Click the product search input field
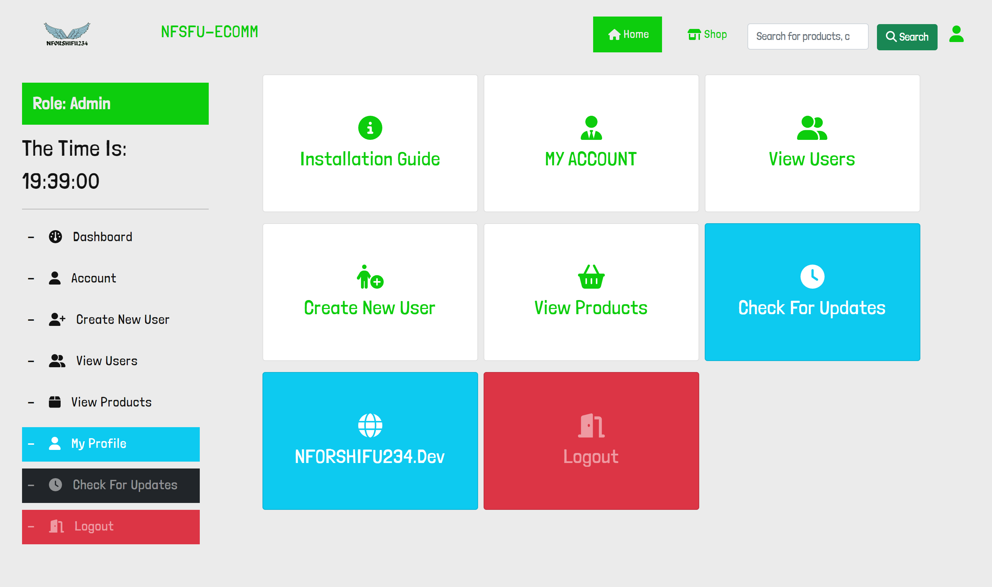The image size is (992, 587). pyautogui.click(x=807, y=37)
